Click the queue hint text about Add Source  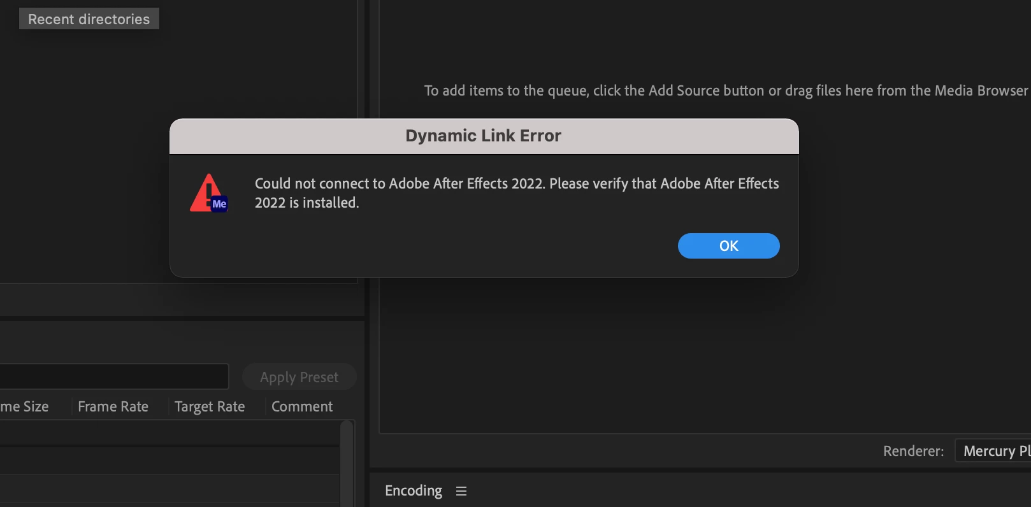(726, 90)
